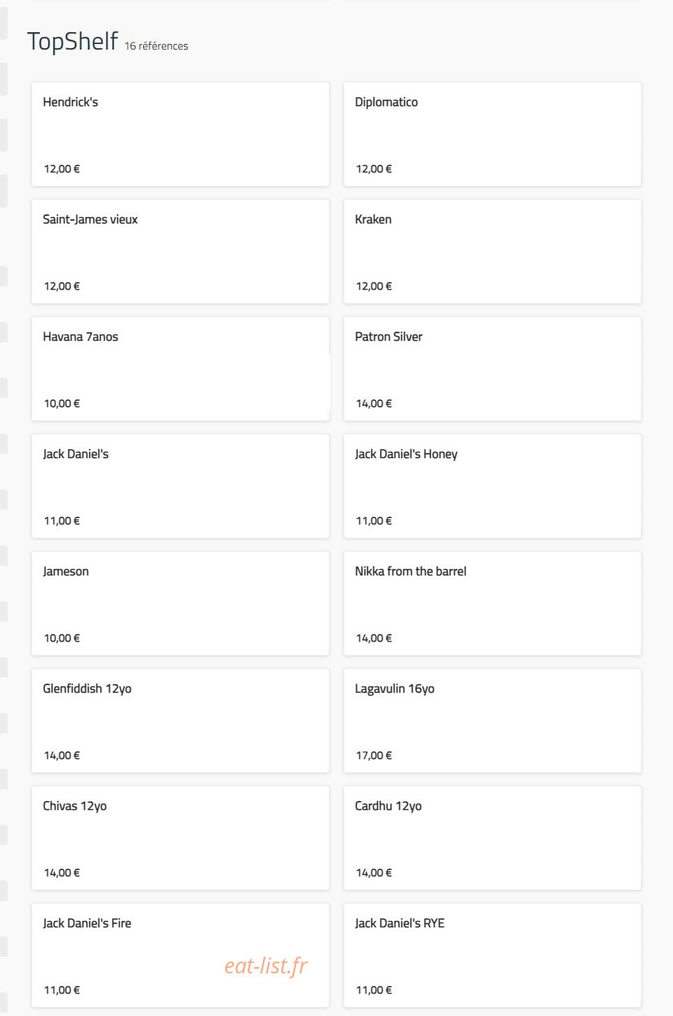This screenshot has height=1016, width=673.
Task: Select the Lagavulin 16yo card
Action: pyautogui.click(x=492, y=721)
